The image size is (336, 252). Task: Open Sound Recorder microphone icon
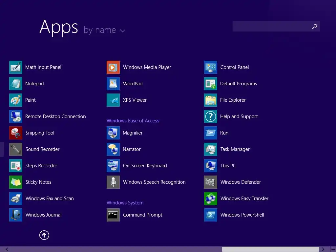tap(16, 149)
